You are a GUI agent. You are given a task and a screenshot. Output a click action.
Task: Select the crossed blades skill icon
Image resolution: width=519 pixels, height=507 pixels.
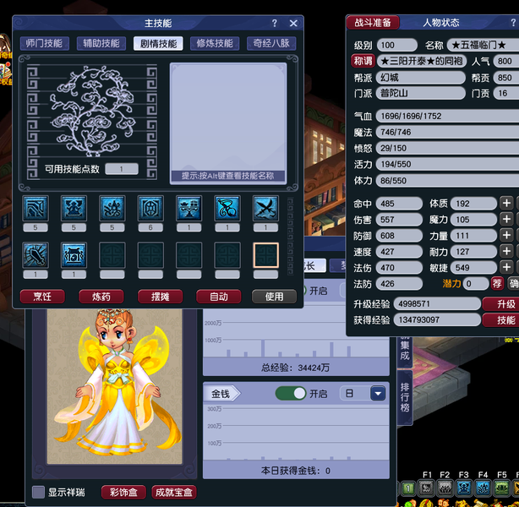(x=265, y=208)
